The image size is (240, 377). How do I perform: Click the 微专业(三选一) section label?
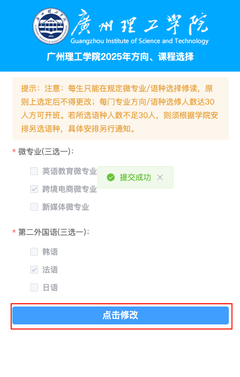(46, 152)
